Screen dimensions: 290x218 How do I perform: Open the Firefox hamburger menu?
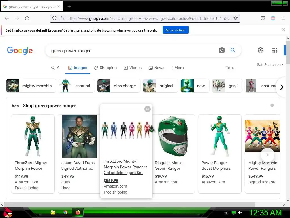click(283, 18)
